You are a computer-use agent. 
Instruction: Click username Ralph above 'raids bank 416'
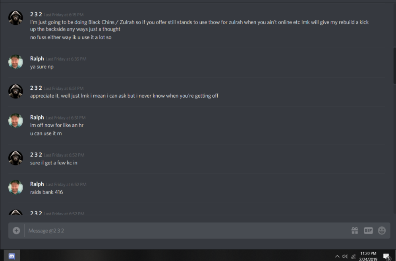[37, 184]
